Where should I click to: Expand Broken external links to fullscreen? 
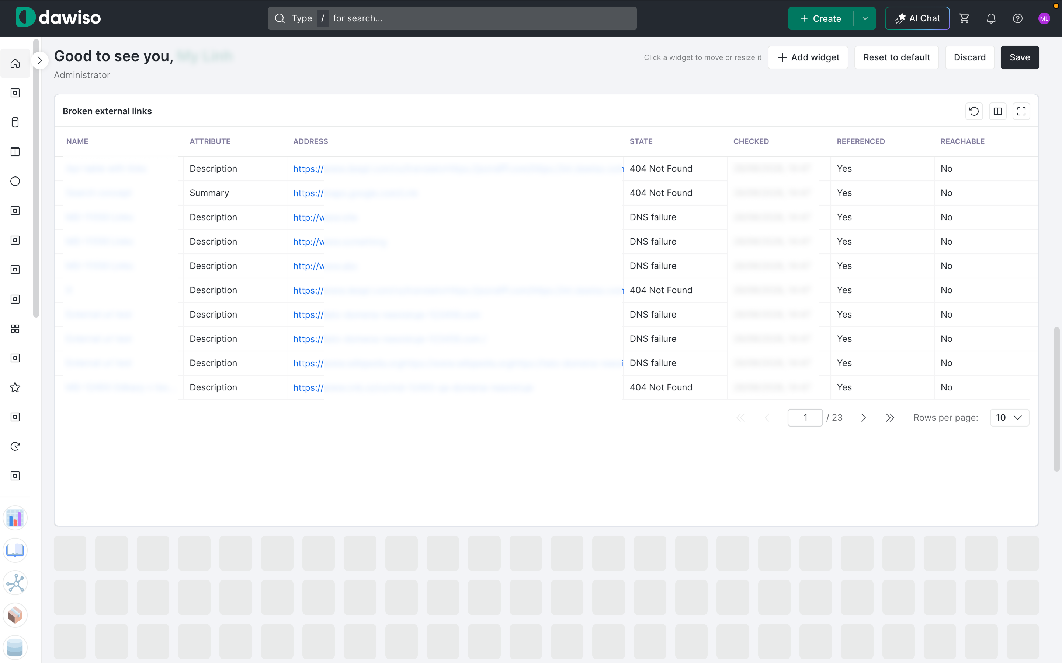pos(1021,111)
